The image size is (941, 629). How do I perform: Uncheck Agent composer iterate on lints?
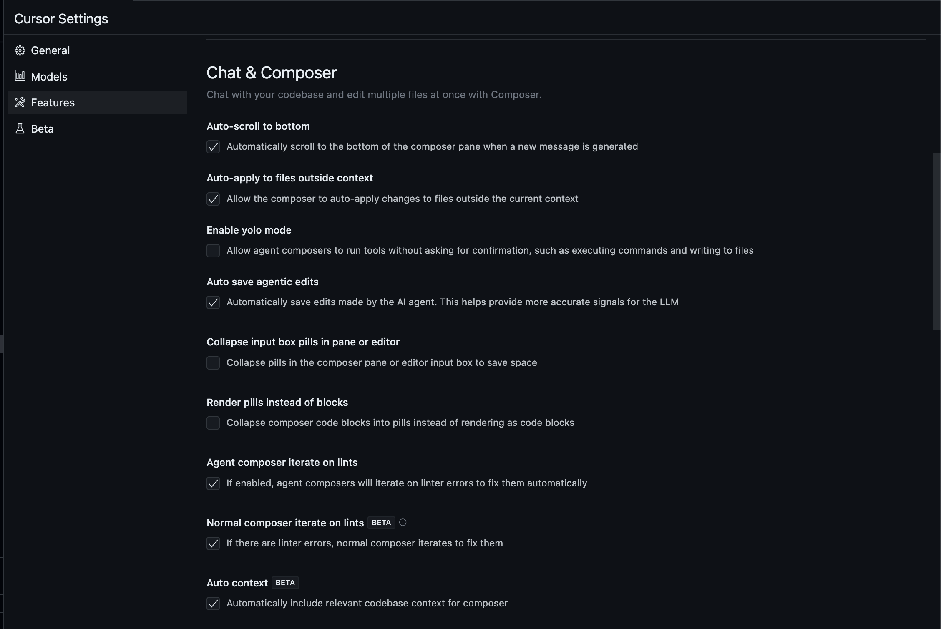213,483
